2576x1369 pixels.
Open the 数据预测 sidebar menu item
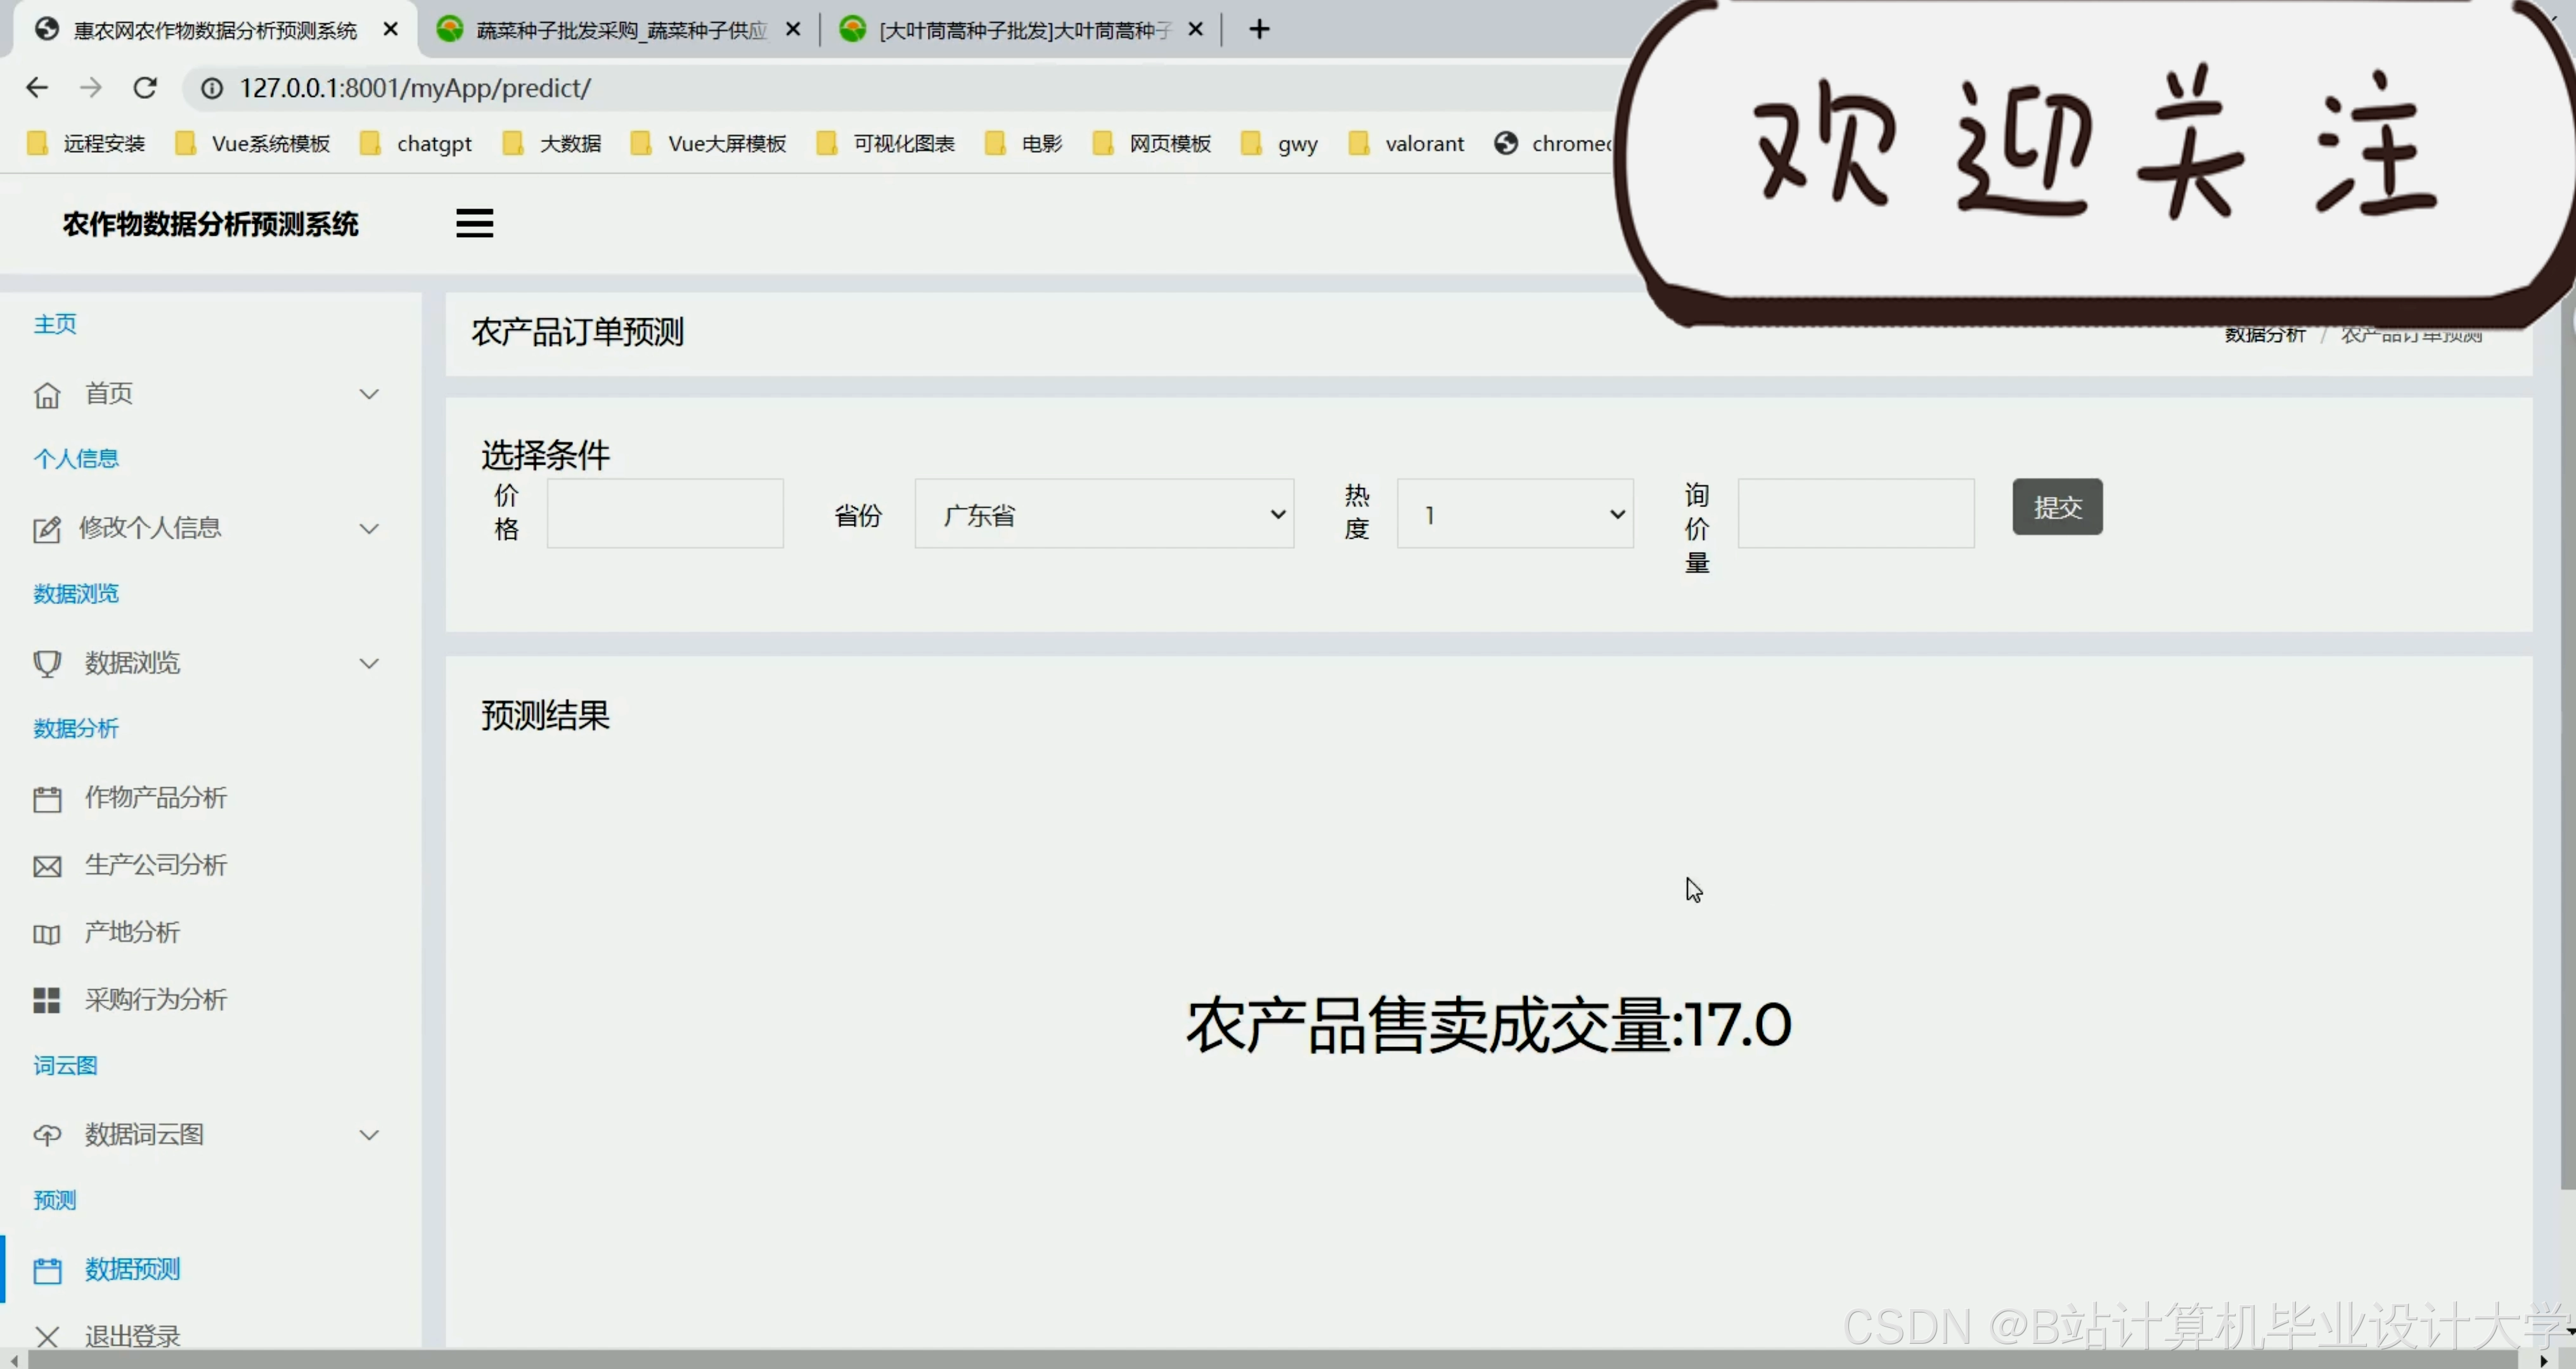(x=132, y=1269)
